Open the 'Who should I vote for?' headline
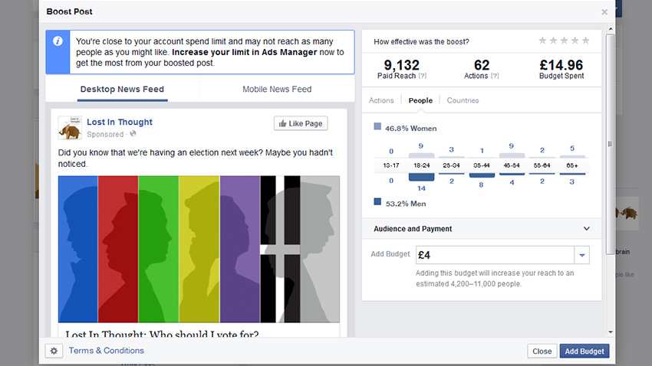This screenshot has width=652, height=366. (162, 333)
